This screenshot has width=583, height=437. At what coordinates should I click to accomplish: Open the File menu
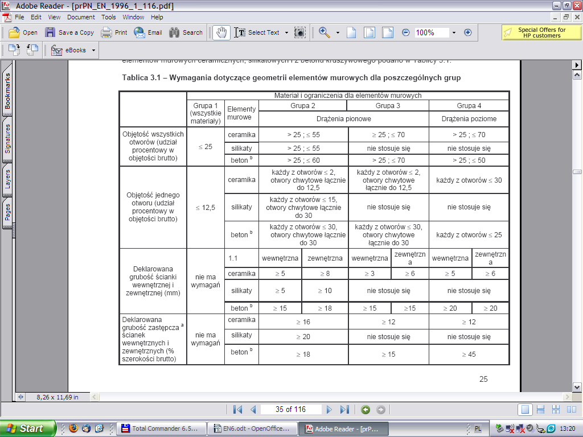19,17
